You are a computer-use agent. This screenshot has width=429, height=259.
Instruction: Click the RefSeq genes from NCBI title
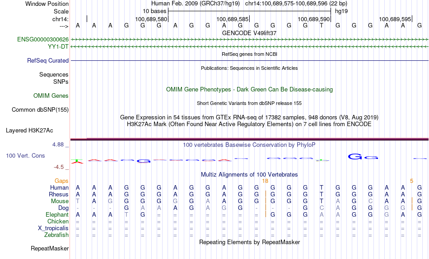coord(250,54)
